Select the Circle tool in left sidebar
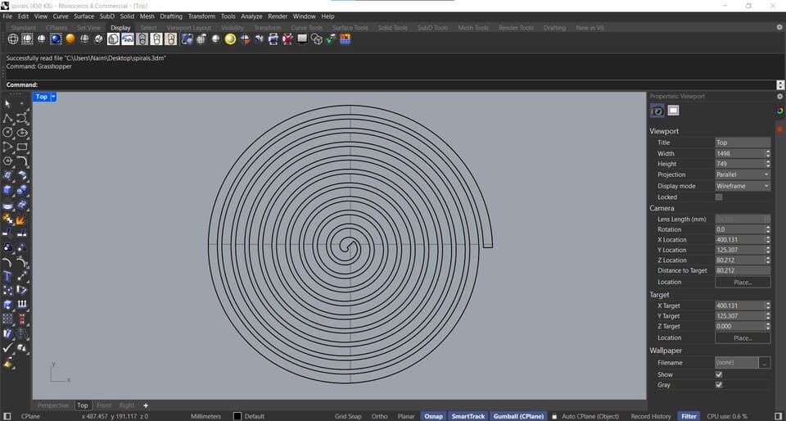The image size is (786, 421). pyautogui.click(x=7, y=133)
